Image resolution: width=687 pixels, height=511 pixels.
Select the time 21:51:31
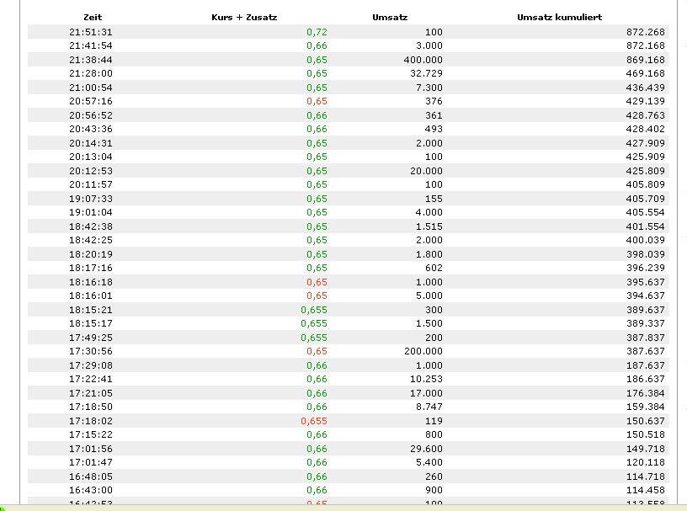[91, 32]
